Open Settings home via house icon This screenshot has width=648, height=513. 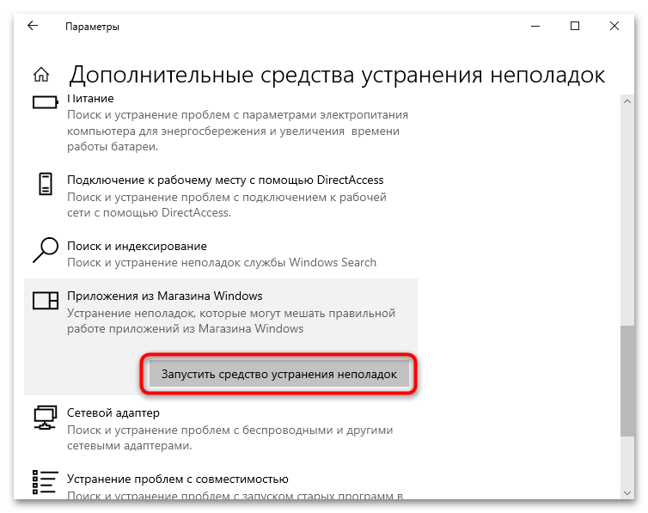41,75
